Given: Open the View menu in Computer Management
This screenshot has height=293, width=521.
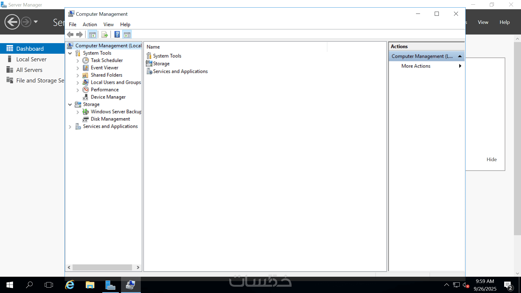Looking at the screenshot, I should (108, 24).
